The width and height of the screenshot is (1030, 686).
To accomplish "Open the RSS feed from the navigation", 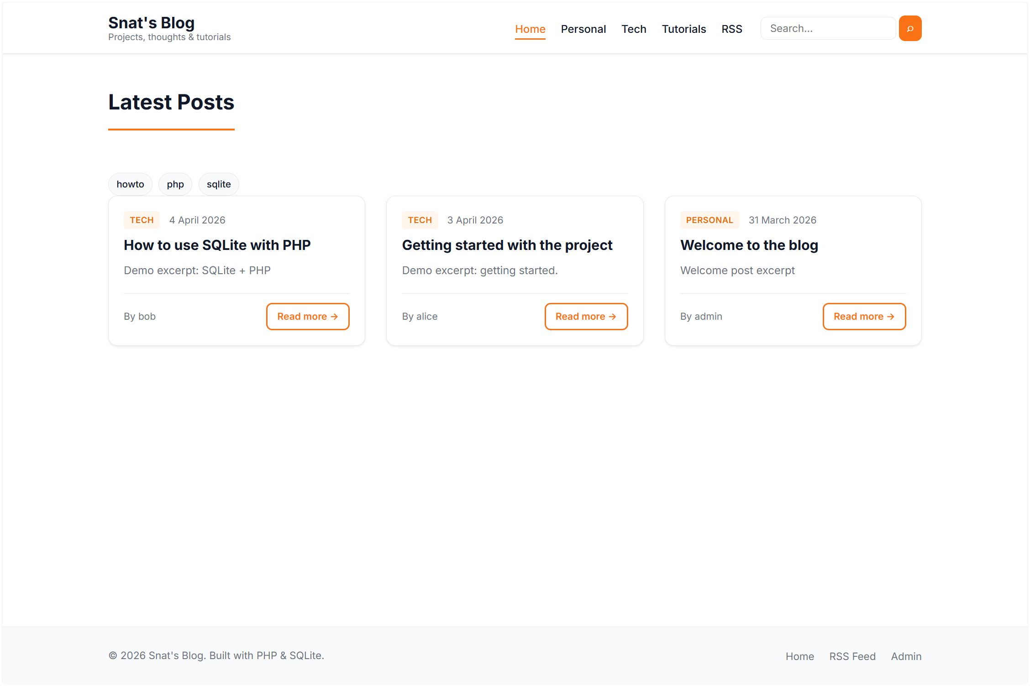I will 731,29.
